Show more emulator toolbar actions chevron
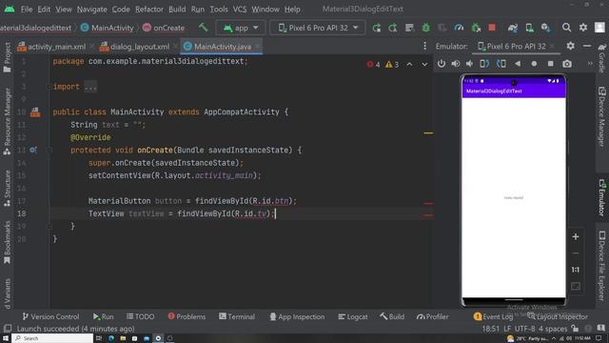The image size is (609, 343). click(x=590, y=64)
